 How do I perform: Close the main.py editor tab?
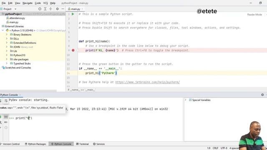click(82, 9)
